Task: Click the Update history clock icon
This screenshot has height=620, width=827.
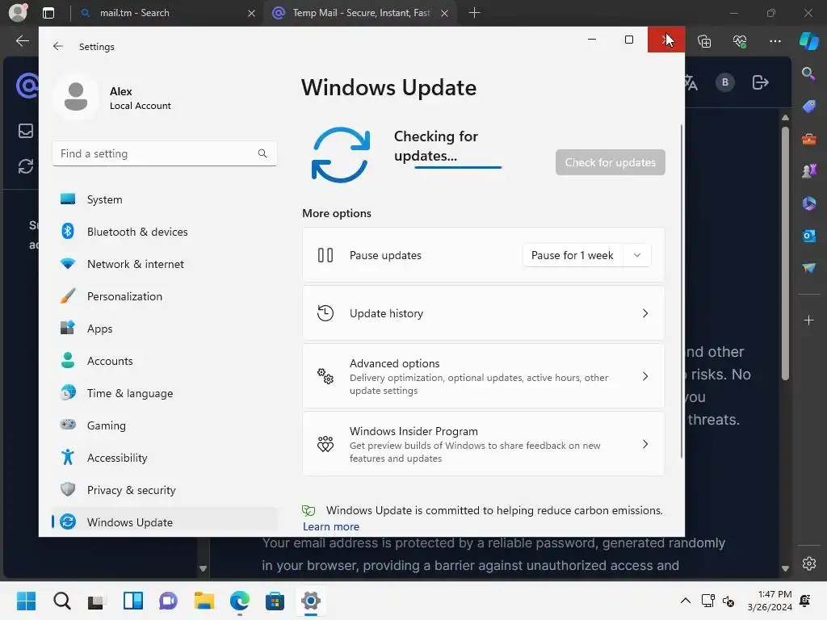Action: coord(325,313)
